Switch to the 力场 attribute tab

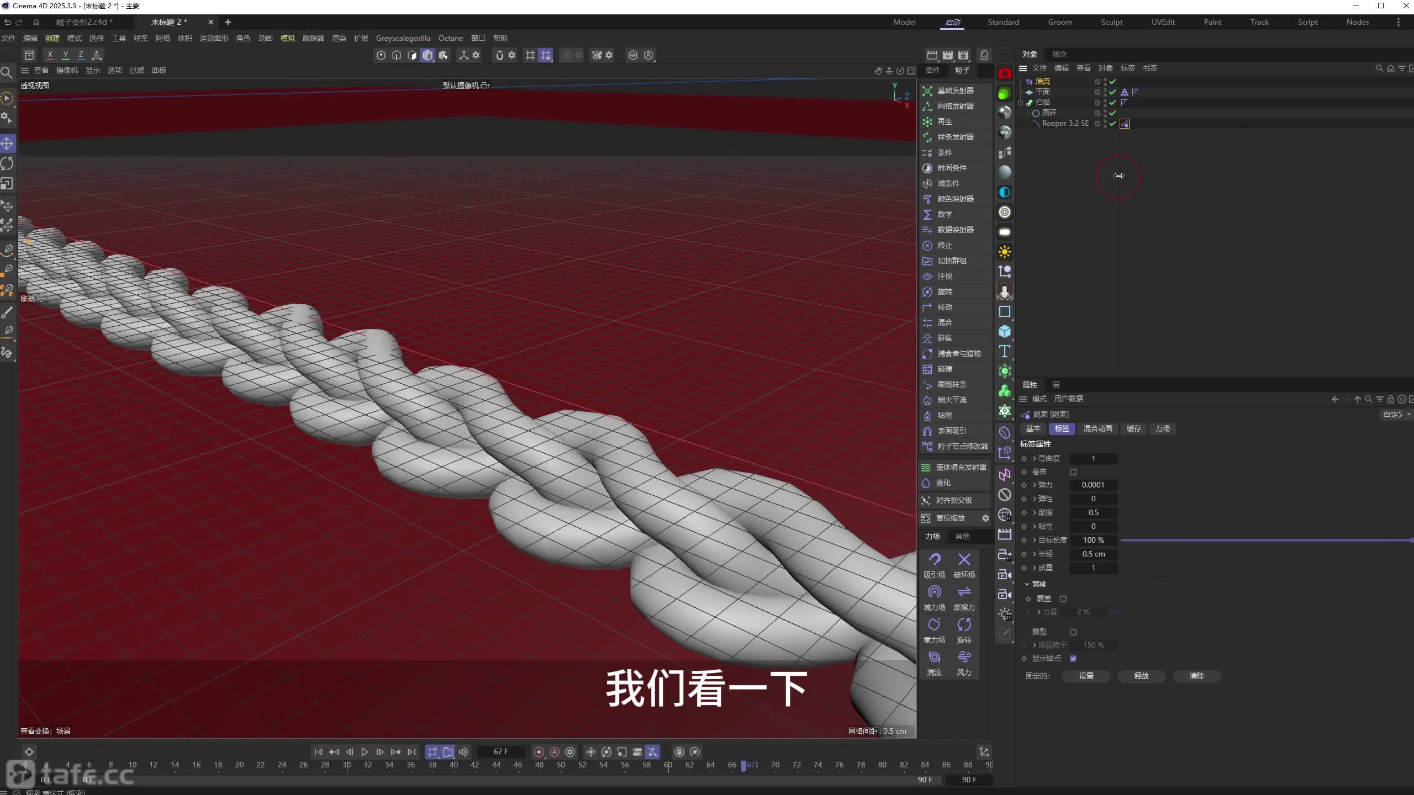1162,428
